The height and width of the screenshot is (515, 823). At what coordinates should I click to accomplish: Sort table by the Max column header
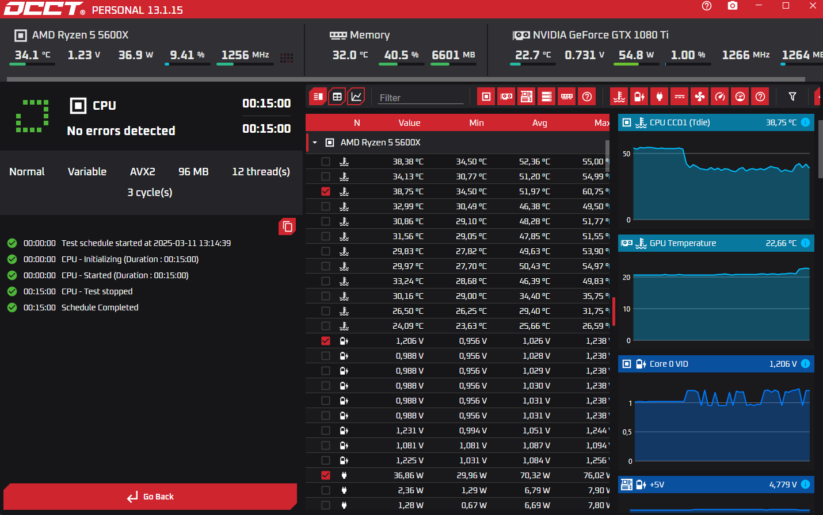click(x=602, y=123)
